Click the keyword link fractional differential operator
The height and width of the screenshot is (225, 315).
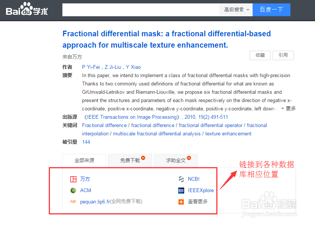point(211,125)
